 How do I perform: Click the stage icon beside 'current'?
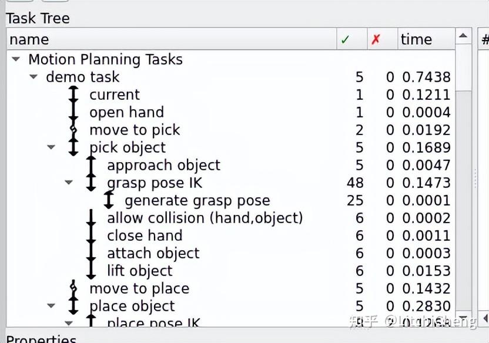(73, 95)
